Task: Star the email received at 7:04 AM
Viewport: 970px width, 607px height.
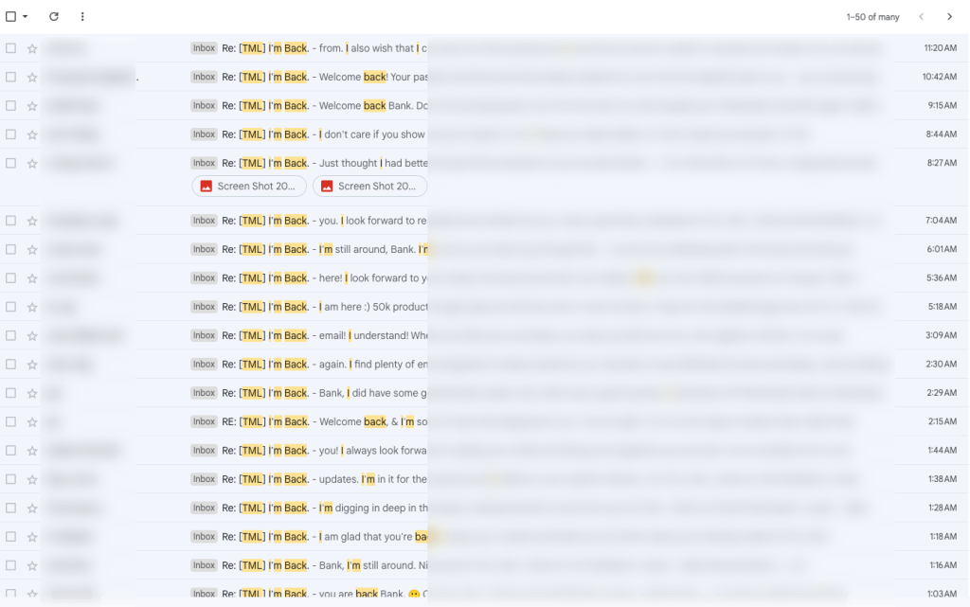Action: (x=32, y=221)
